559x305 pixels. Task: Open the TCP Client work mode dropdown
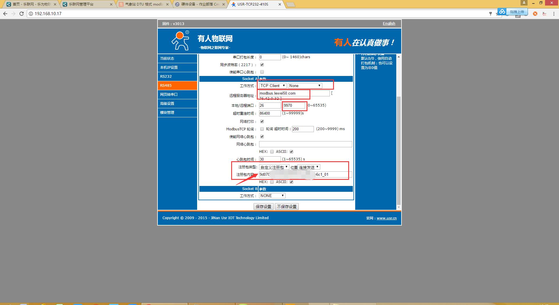point(273,86)
